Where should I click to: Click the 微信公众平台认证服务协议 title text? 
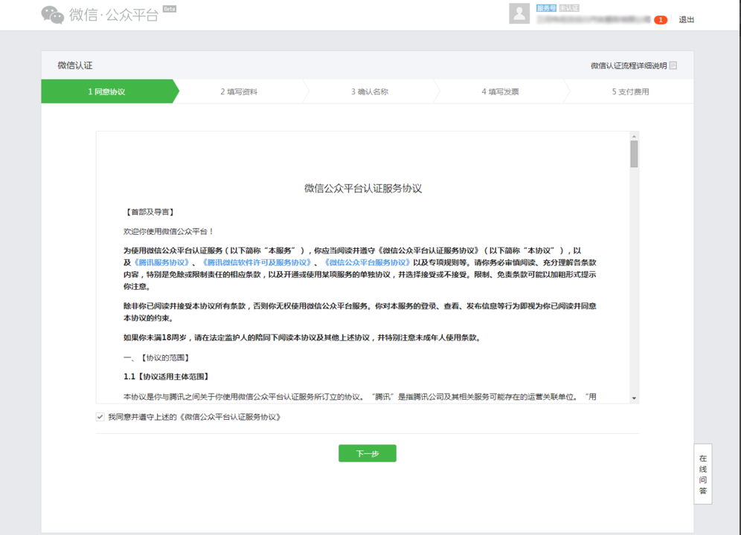click(x=363, y=189)
